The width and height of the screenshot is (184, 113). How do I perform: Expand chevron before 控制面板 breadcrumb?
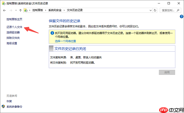[30, 10]
